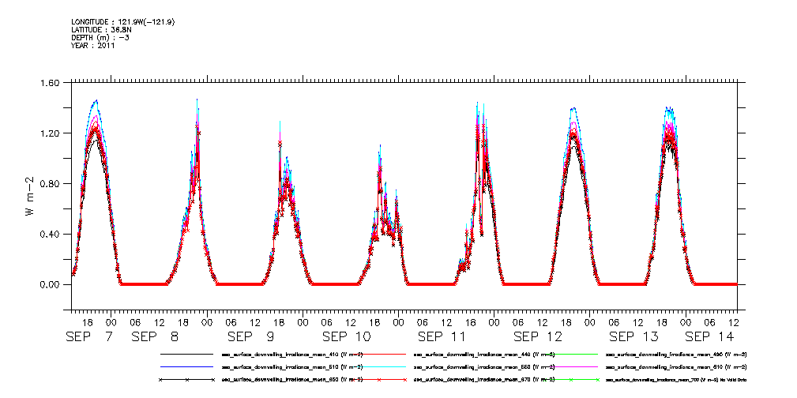
Task: Click the irradiance_mean_650 legend label
Action: coord(292,380)
